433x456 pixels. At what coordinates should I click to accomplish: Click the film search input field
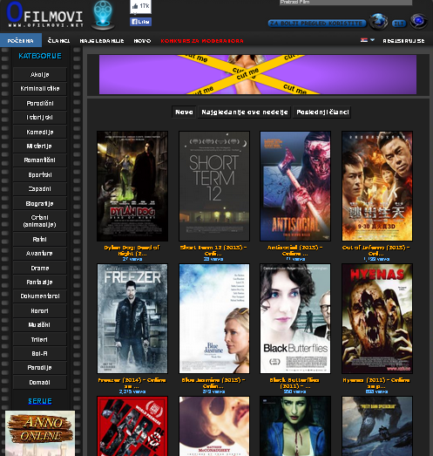pyautogui.click(x=346, y=3)
